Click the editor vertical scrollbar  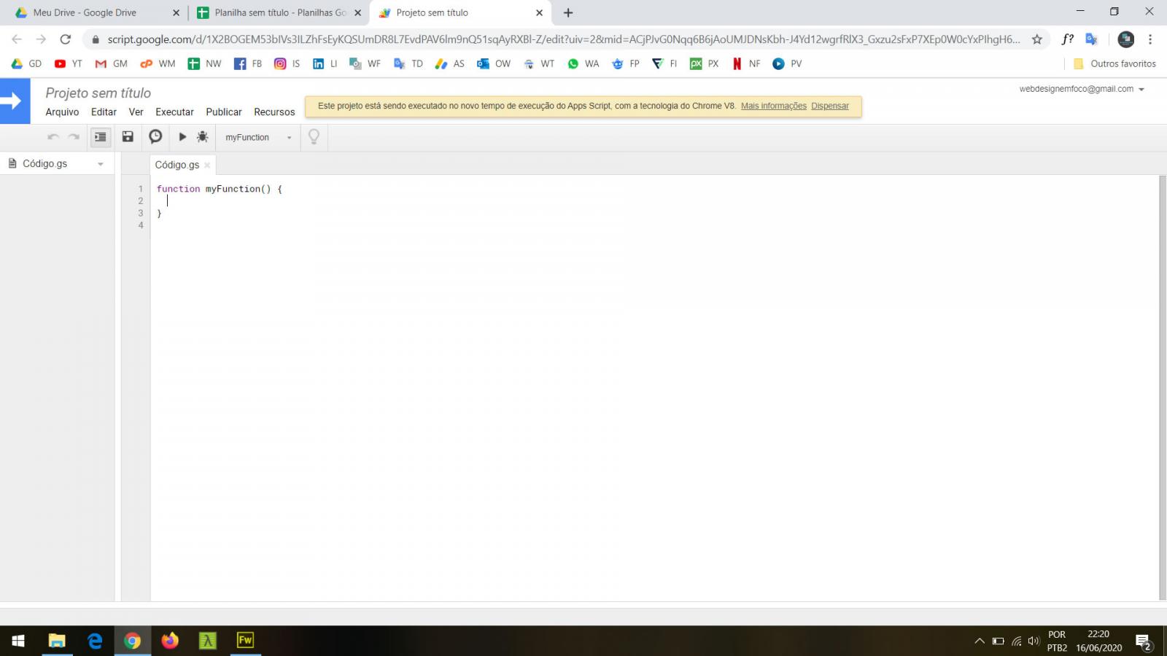(x=1163, y=386)
